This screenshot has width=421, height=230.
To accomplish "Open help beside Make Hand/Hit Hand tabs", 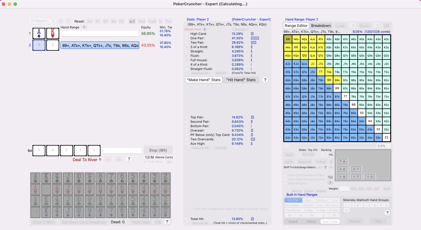I will pos(265,80).
